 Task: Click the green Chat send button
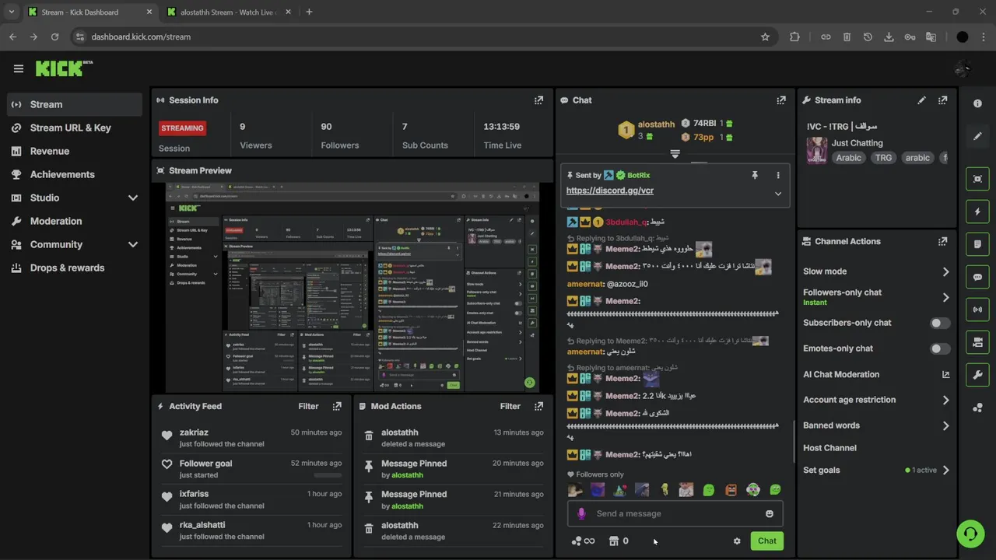pyautogui.click(x=767, y=541)
